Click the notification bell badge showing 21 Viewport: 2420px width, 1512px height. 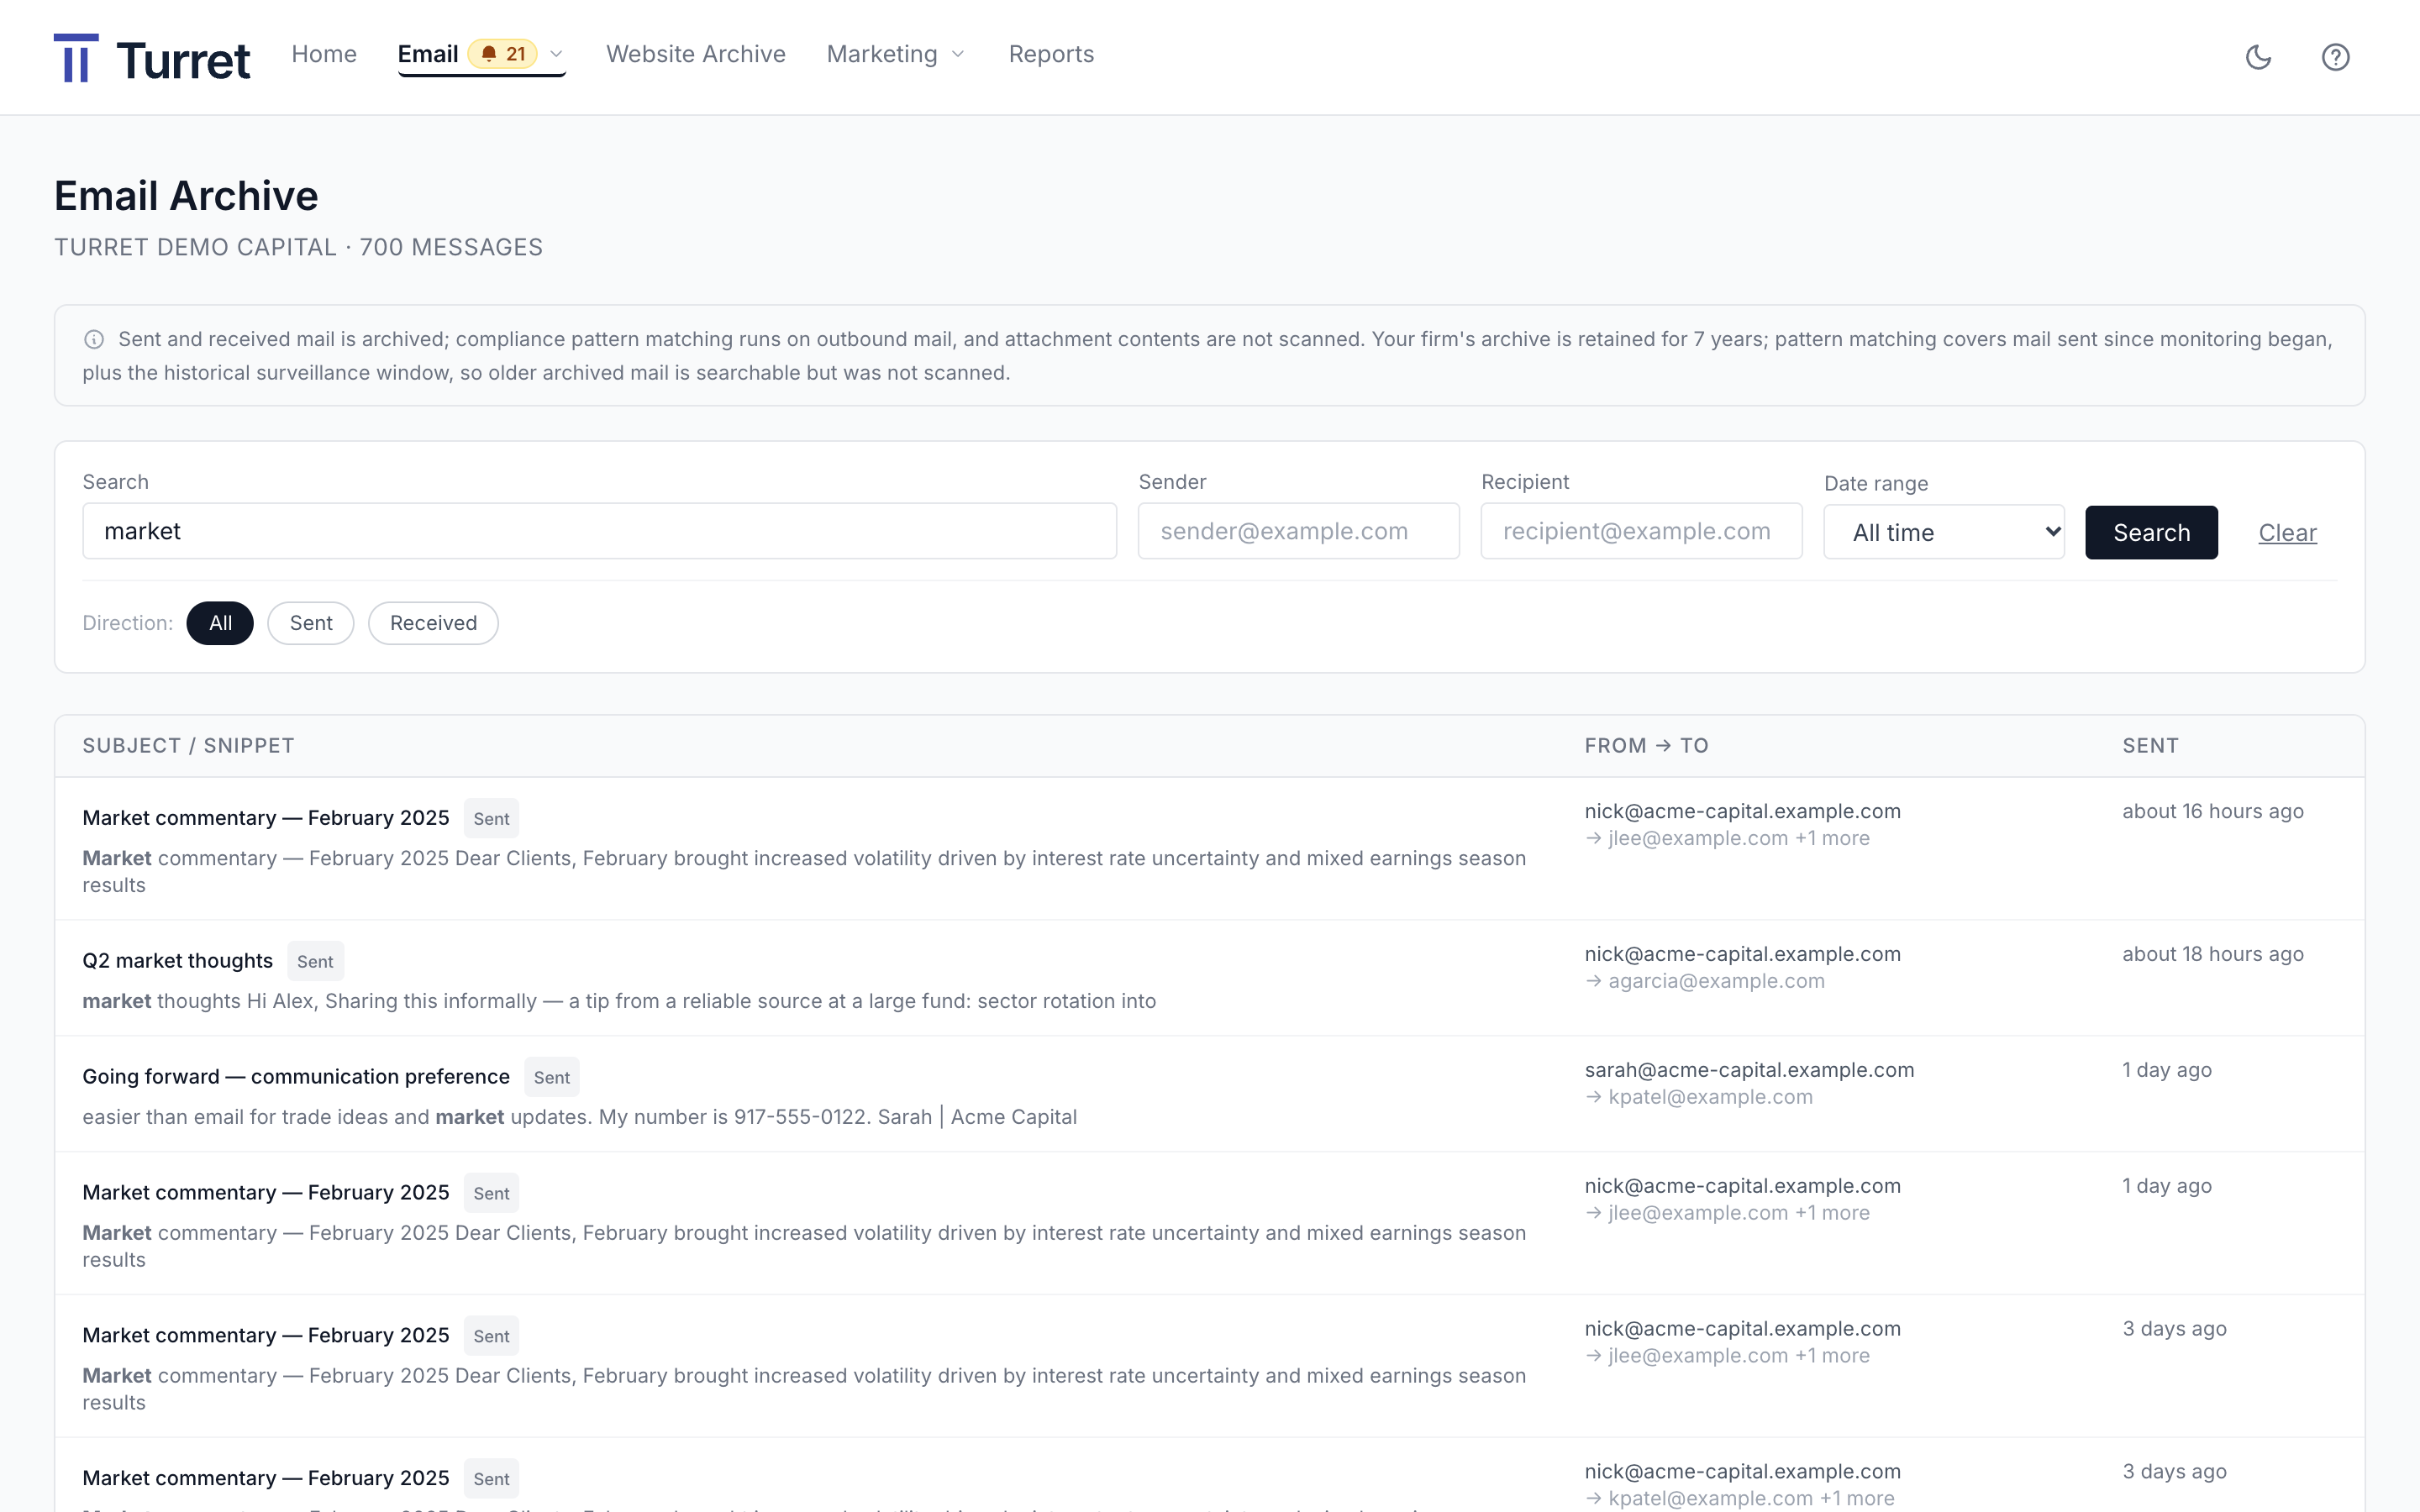503,54
